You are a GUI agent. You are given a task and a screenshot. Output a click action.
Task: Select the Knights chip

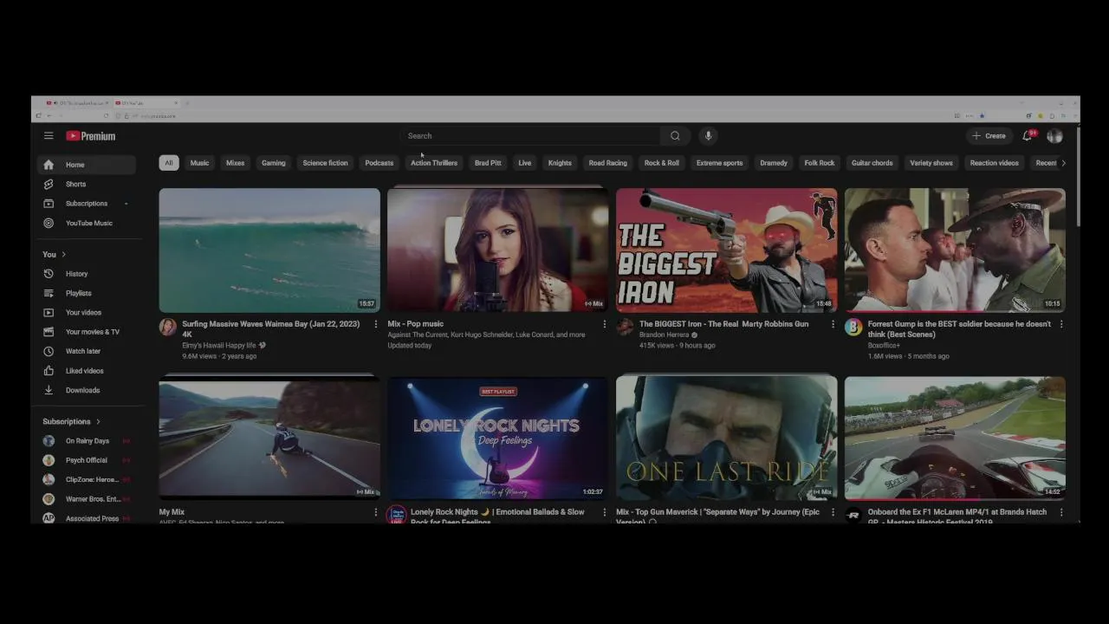[560, 163]
